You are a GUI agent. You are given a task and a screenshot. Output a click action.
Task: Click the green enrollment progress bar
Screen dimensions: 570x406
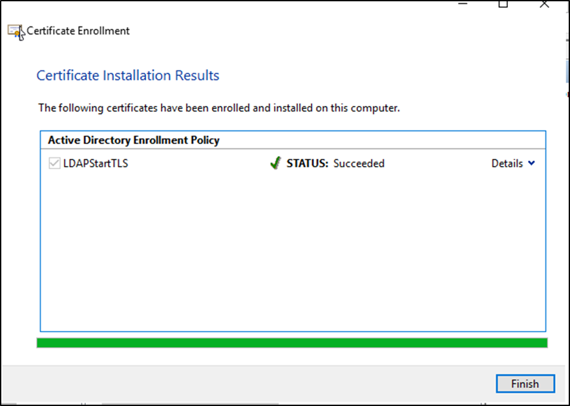(291, 343)
